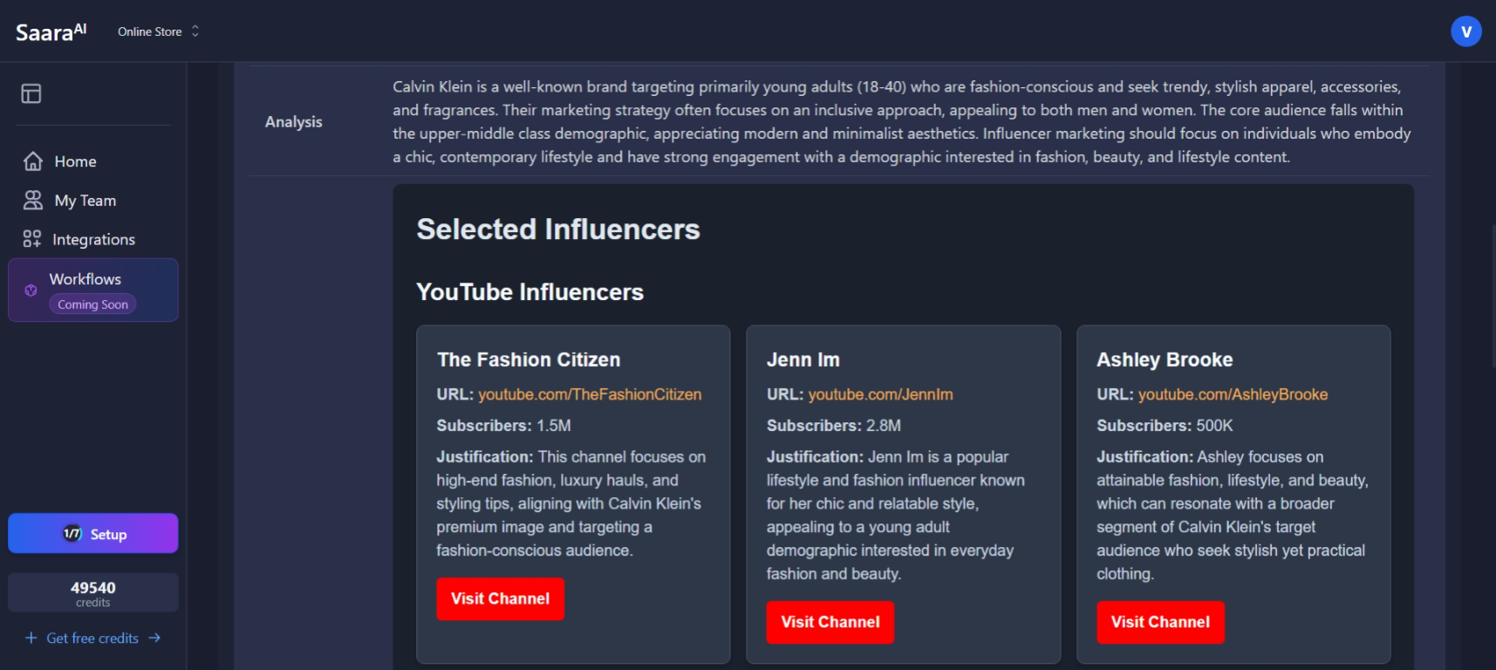The width and height of the screenshot is (1496, 670).
Task: Open the Integrations page
Action: coord(93,239)
